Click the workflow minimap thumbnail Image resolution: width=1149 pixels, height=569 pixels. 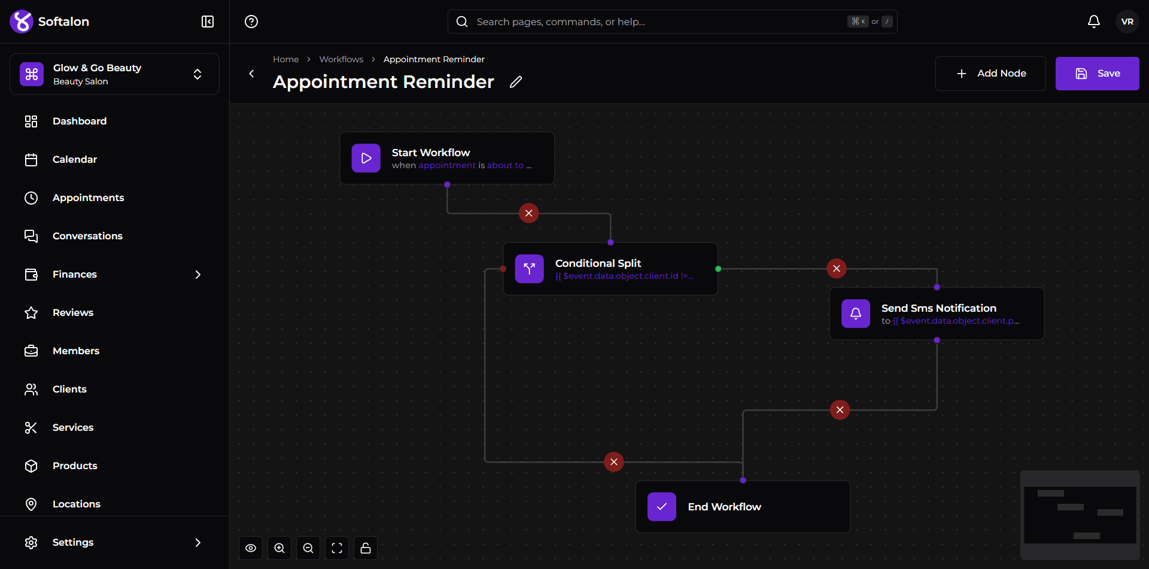coord(1080,515)
